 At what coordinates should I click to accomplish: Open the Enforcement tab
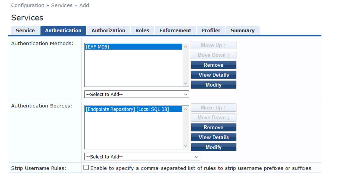175,30
